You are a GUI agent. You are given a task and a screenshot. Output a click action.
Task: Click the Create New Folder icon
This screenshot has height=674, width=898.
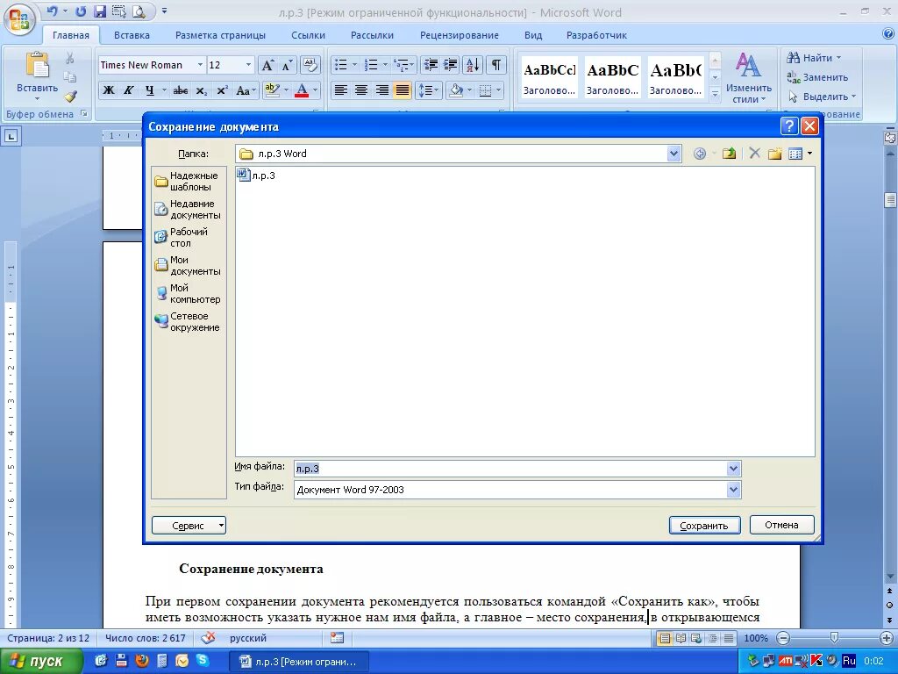pos(775,154)
